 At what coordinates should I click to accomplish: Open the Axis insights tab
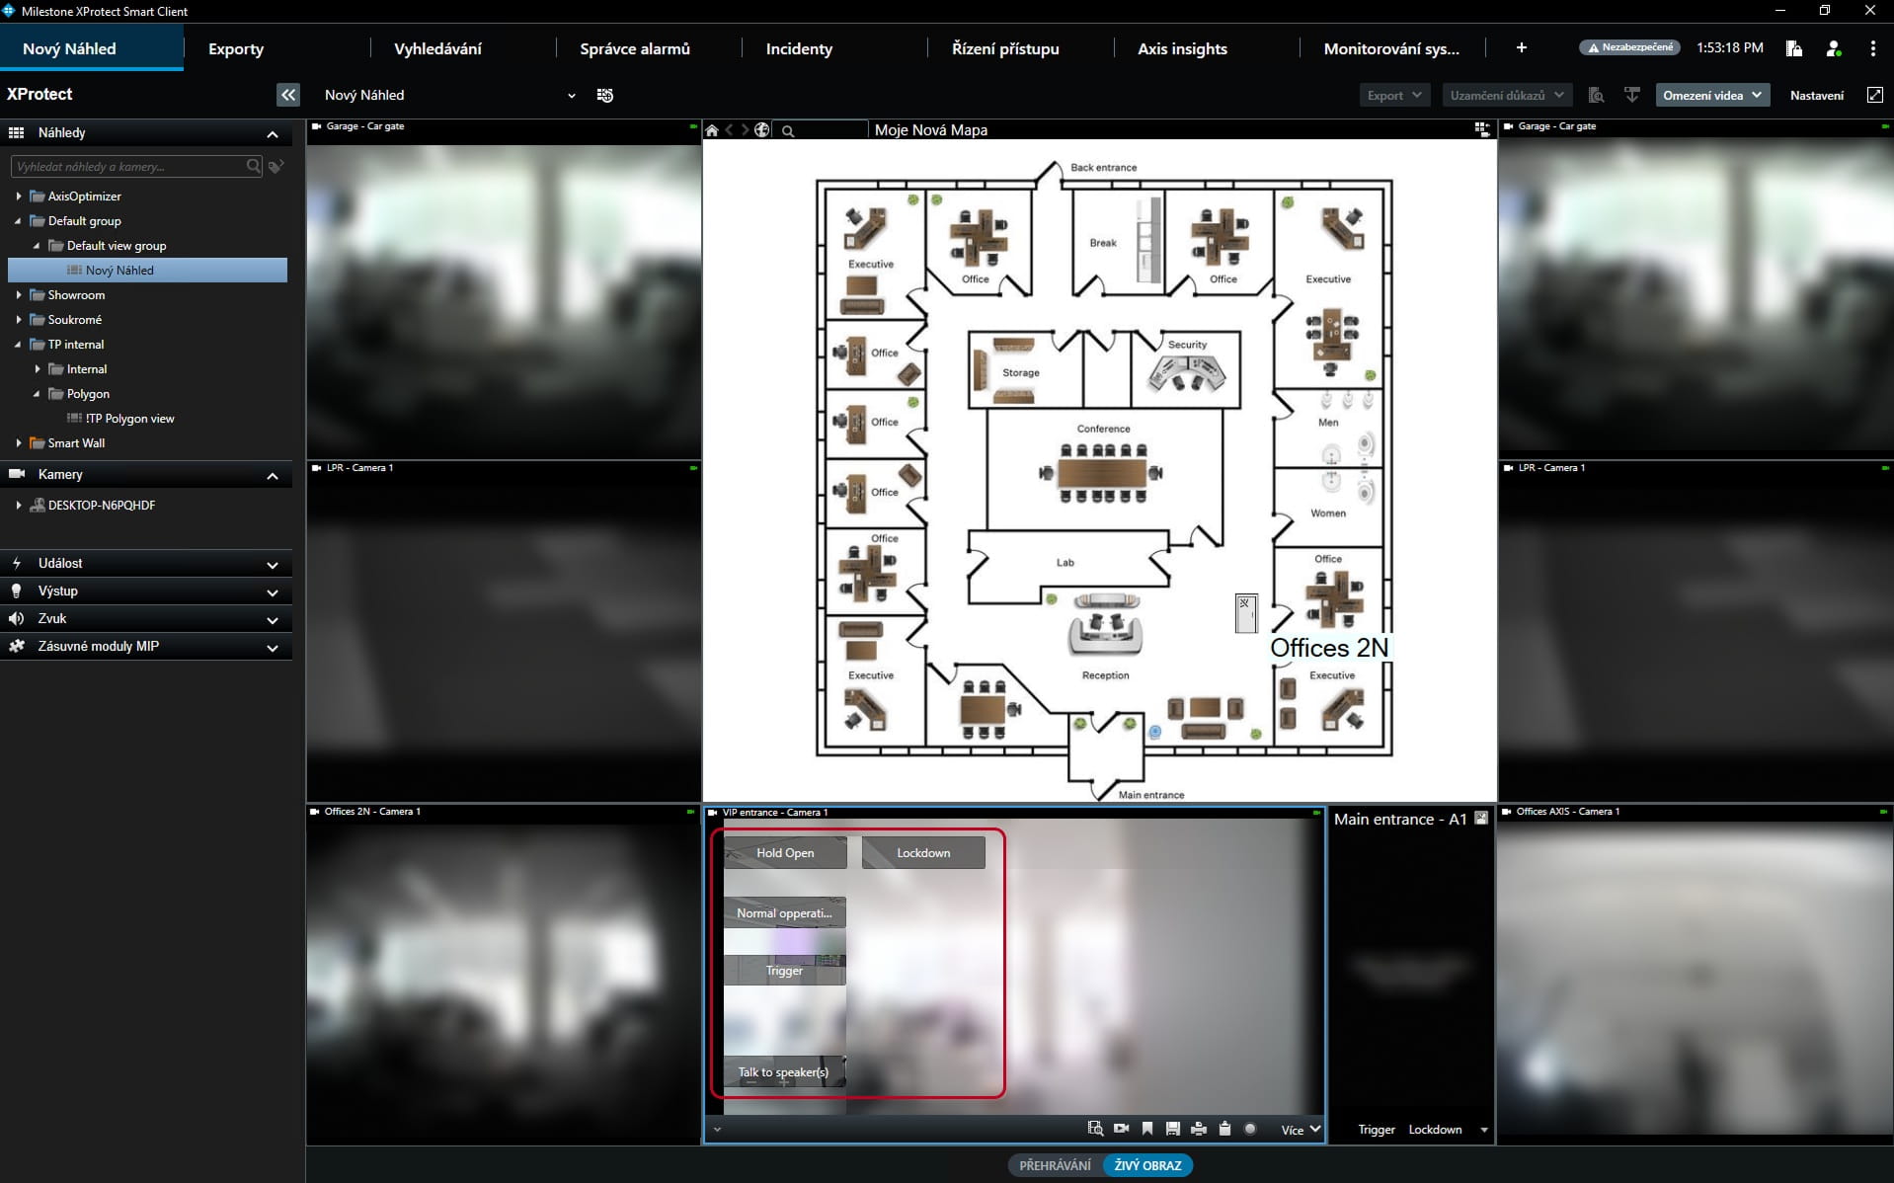(1182, 48)
